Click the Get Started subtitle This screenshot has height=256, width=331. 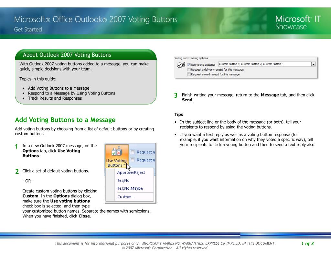pos(28,29)
